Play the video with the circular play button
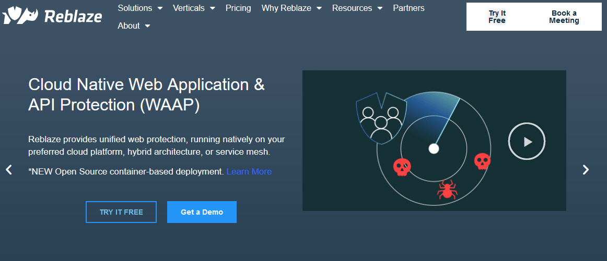607x261 pixels. [x=527, y=141]
